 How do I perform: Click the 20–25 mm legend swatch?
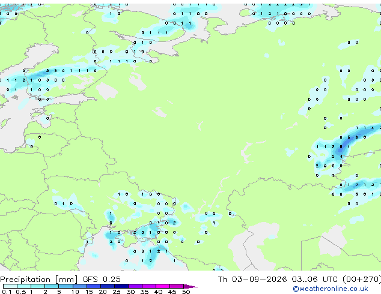[x=108, y=286]
